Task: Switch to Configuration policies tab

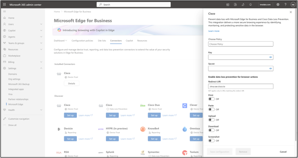Action: [x=83, y=41]
